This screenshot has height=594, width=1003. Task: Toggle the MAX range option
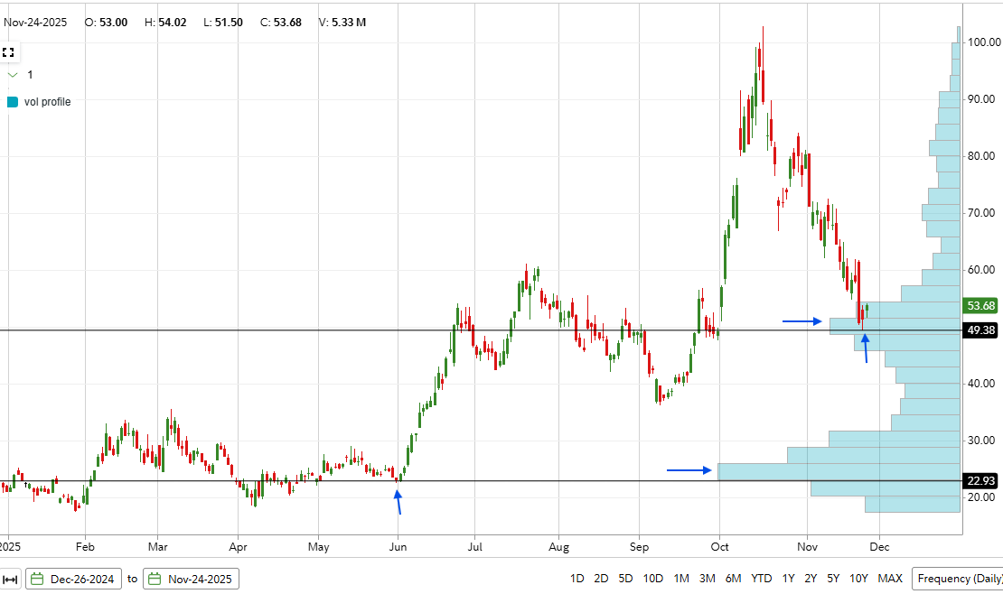(889, 578)
